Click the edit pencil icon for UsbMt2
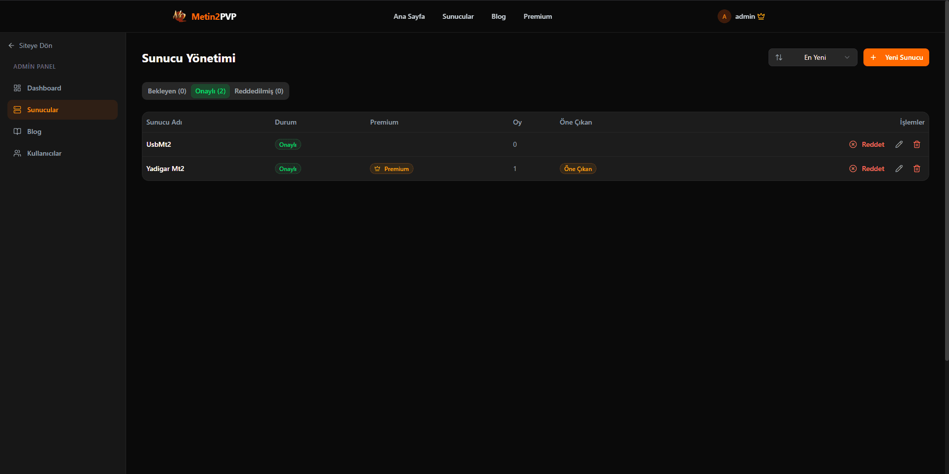Viewport: 949px width, 474px height. click(899, 144)
